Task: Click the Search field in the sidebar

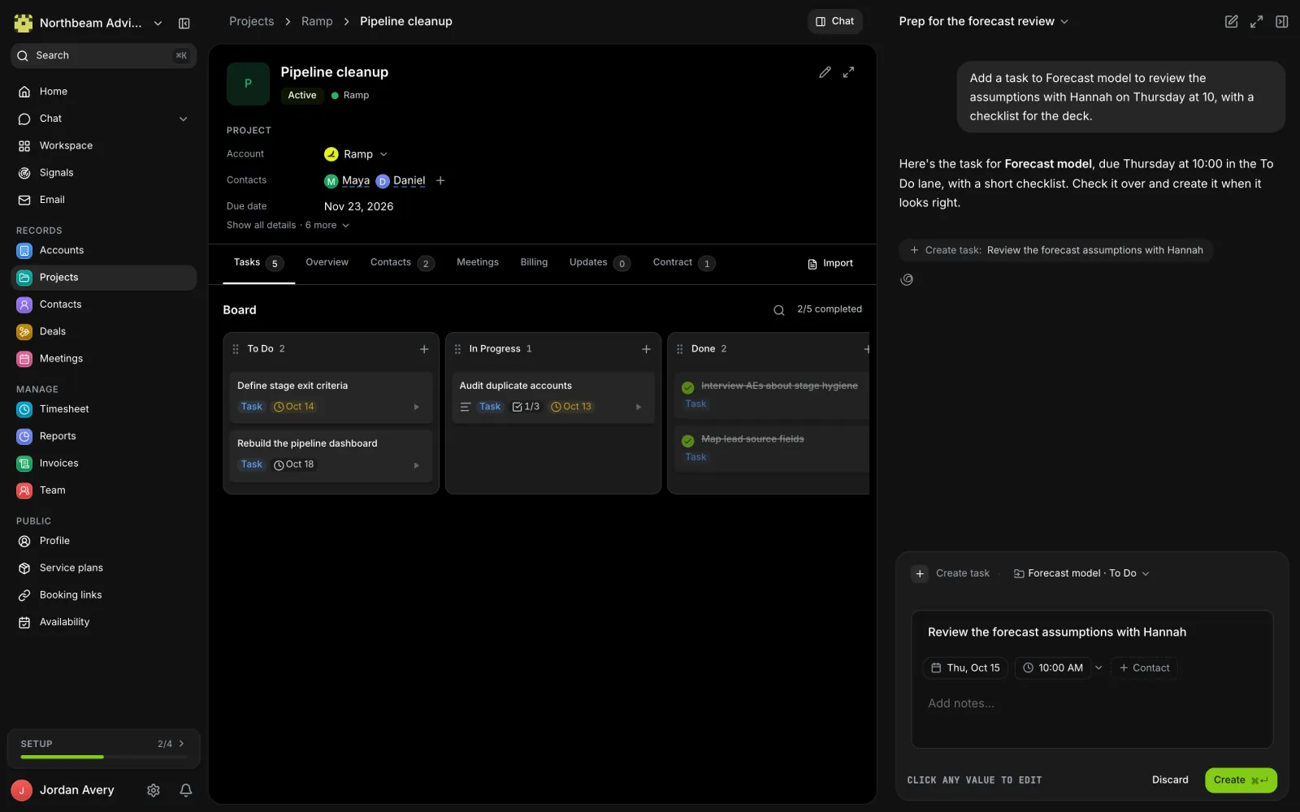Action: pyautogui.click(x=104, y=55)
